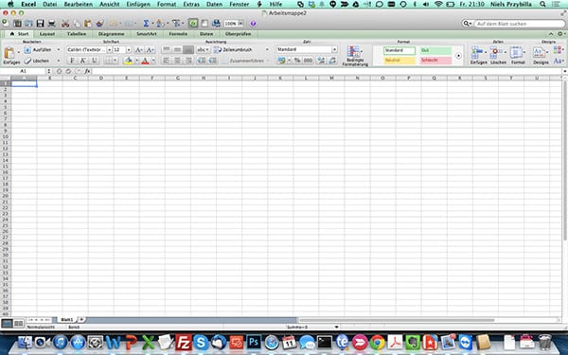
Task: Apply red font color A
Action: click(145, 61)
